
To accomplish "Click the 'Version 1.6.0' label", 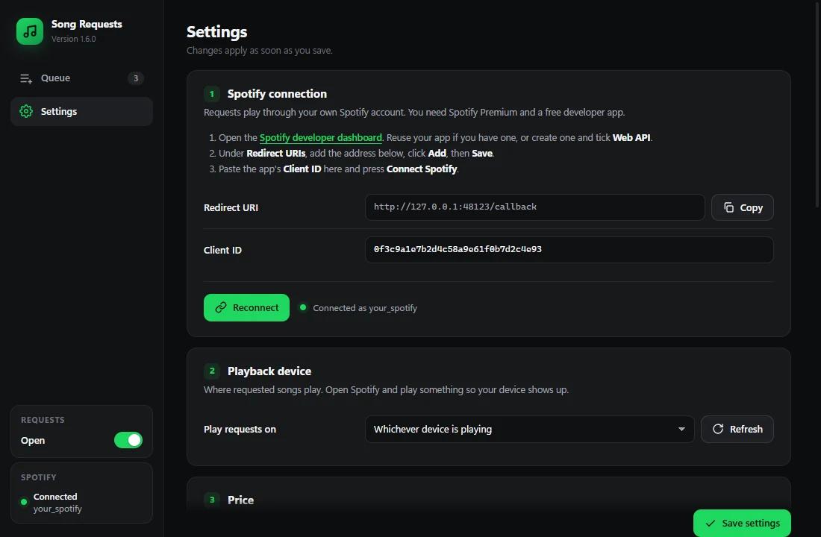I will [x=73, y=39].
